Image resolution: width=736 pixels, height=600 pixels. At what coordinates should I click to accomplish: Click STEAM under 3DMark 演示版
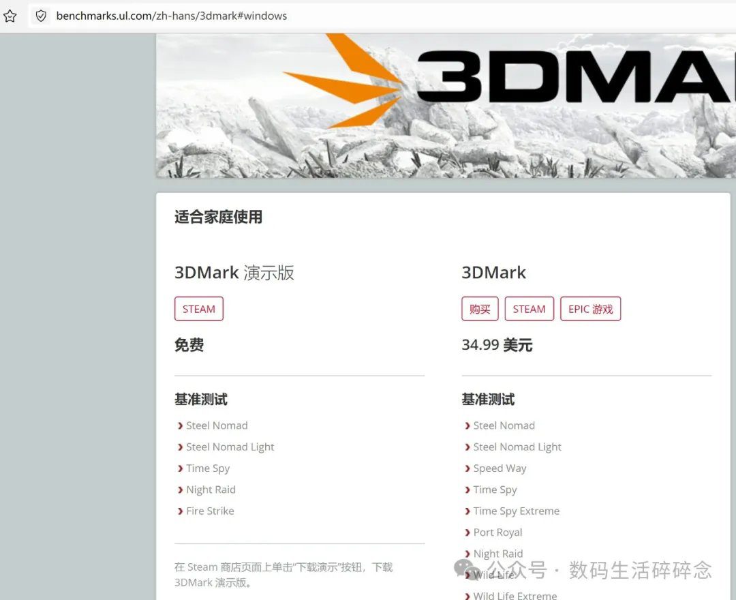click(x=198, y=308)
